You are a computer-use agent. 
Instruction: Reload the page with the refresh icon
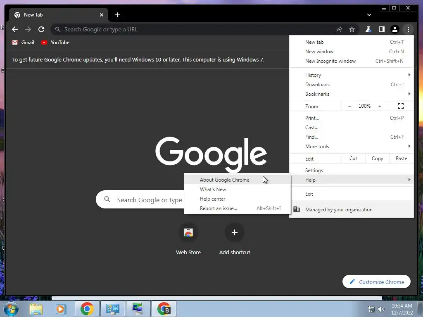[41, 29]
